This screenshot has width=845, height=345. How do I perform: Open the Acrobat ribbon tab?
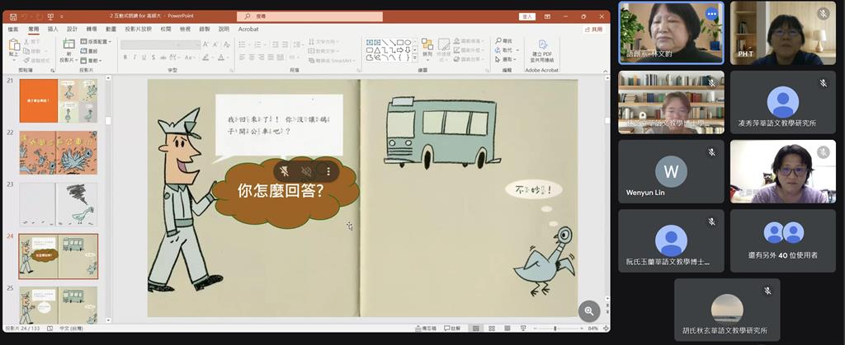coord(248,29)
